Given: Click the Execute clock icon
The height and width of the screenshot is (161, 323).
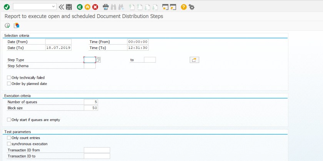Looking at the screenshot, I should pyautogui.click(x=7, y=25).
